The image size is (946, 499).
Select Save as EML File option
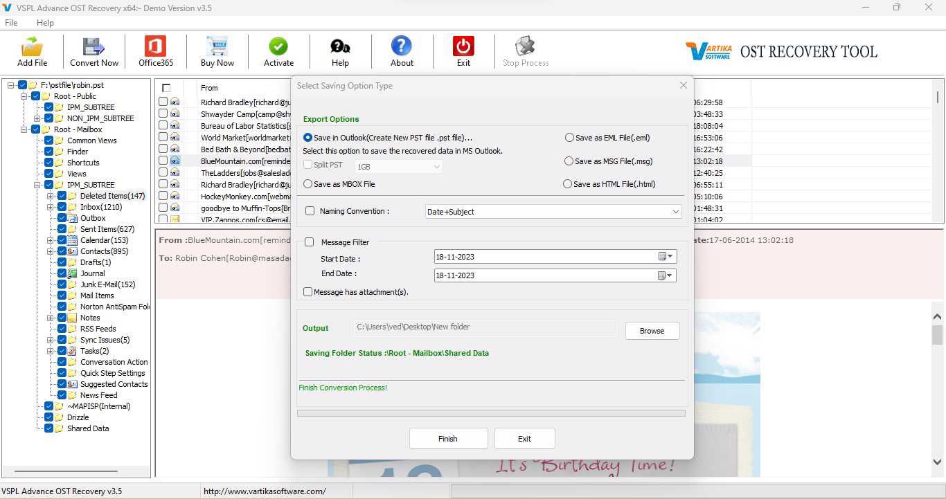[569, 138]
